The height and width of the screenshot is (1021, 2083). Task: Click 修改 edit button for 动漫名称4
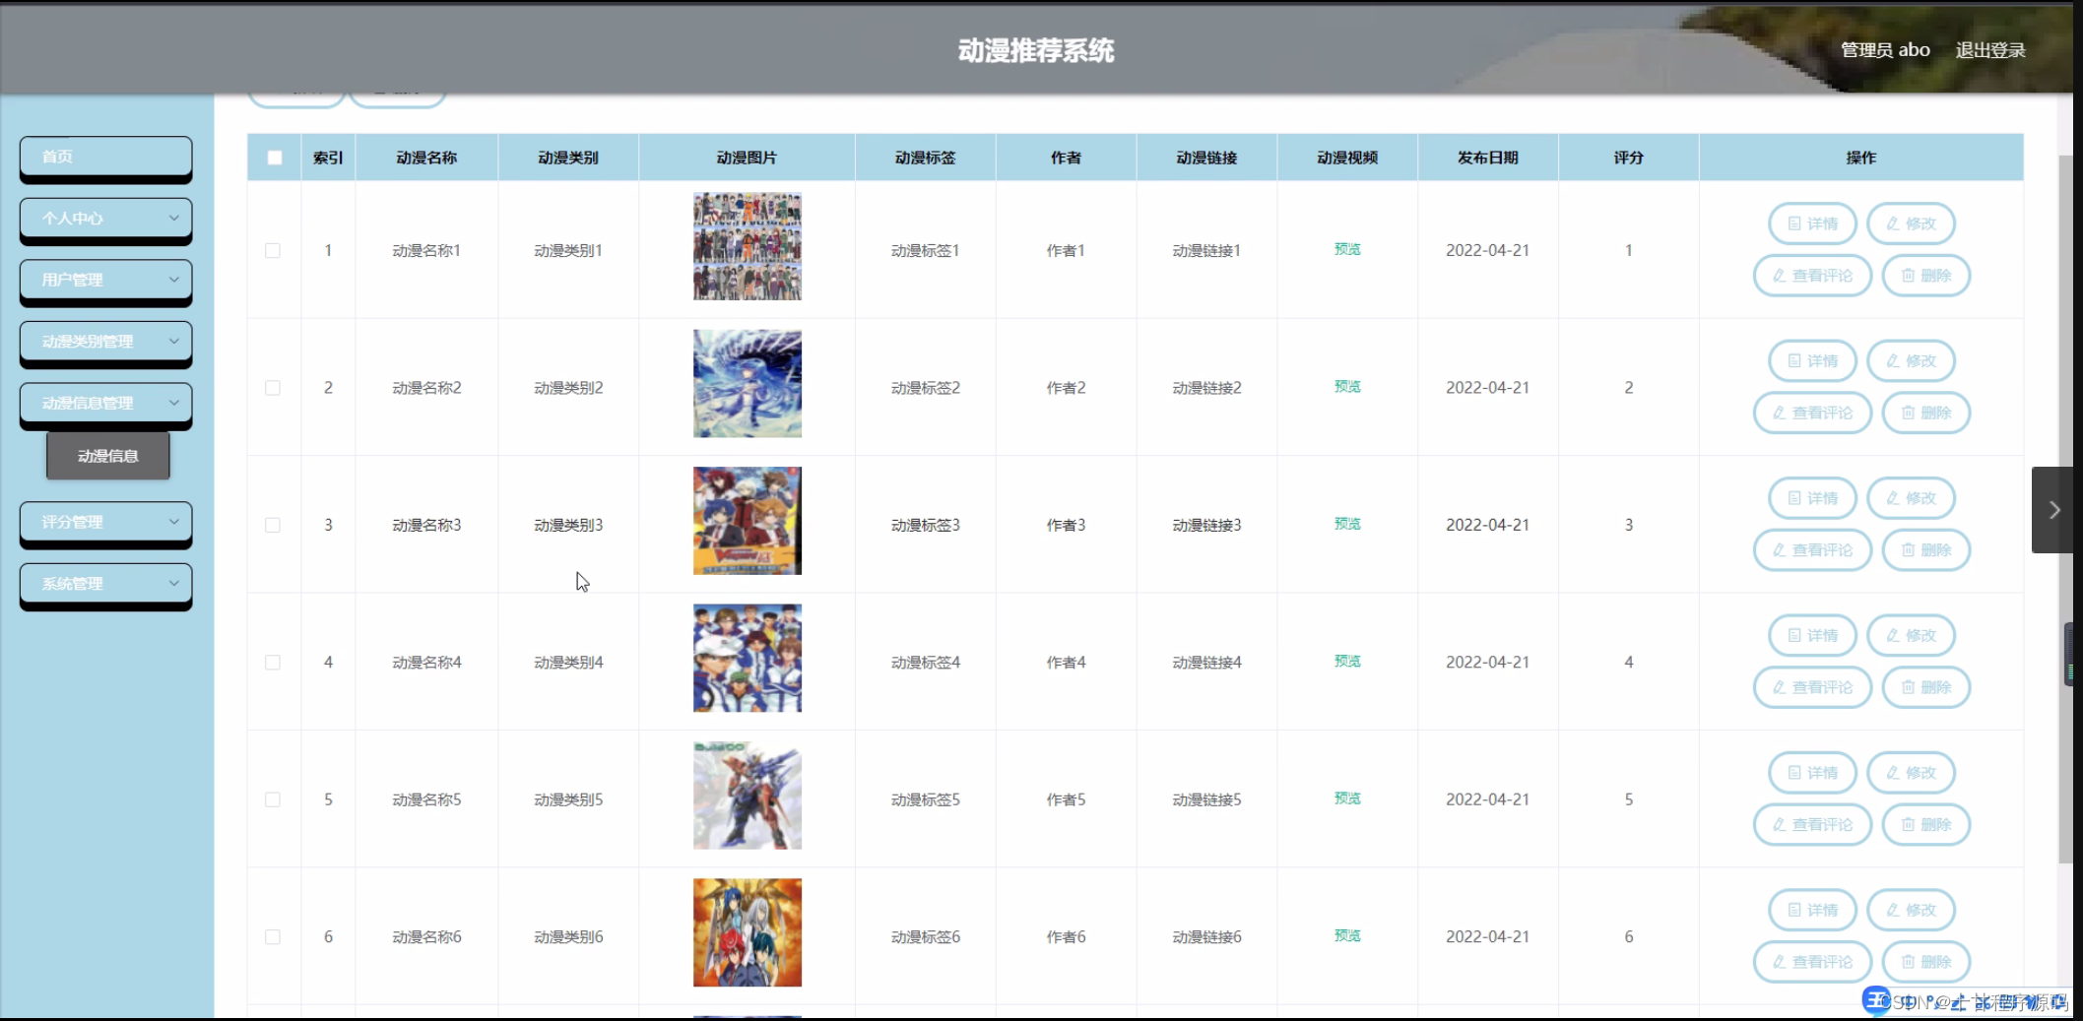[1911, 635]
